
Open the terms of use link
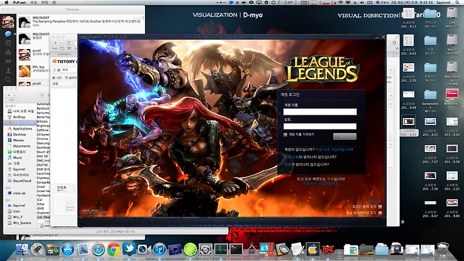[x=374, y=201]
